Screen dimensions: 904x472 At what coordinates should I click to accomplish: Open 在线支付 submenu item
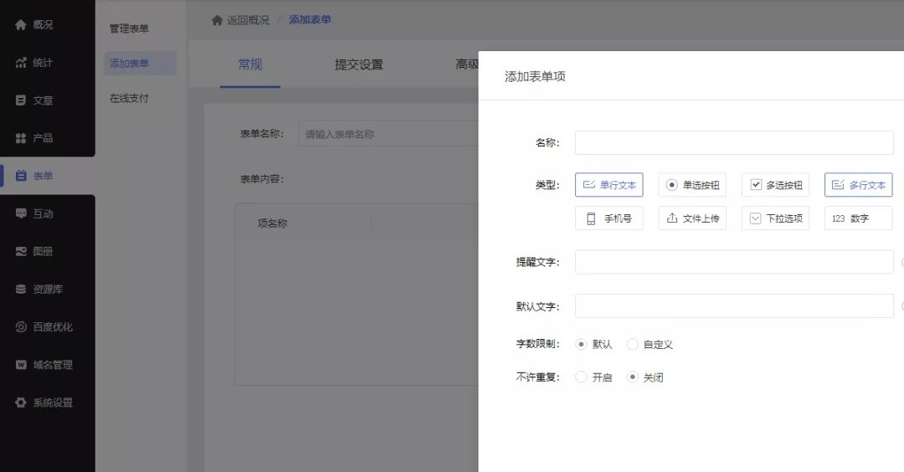click(129, 99)
